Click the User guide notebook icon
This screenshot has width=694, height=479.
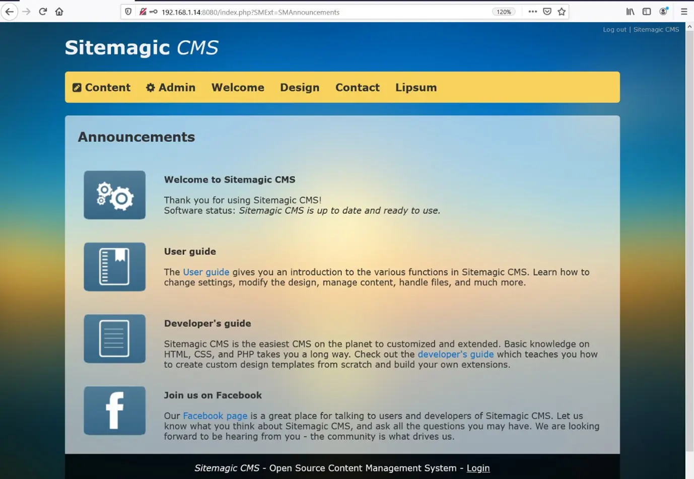pos(114,267)
